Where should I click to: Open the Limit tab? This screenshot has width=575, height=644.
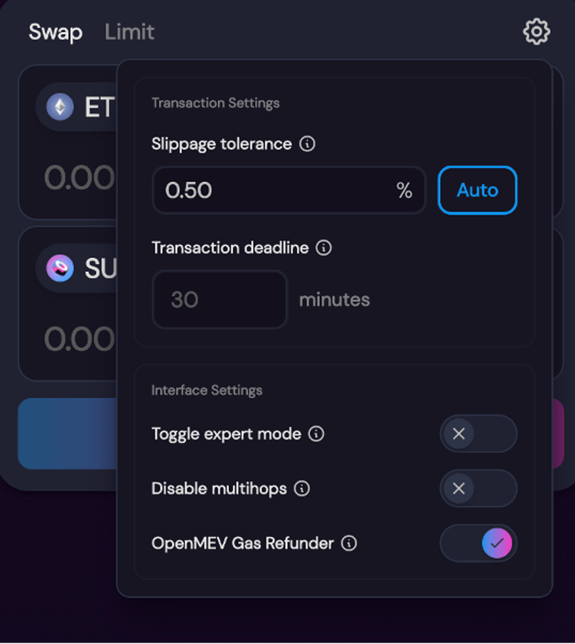pos(129,32)
